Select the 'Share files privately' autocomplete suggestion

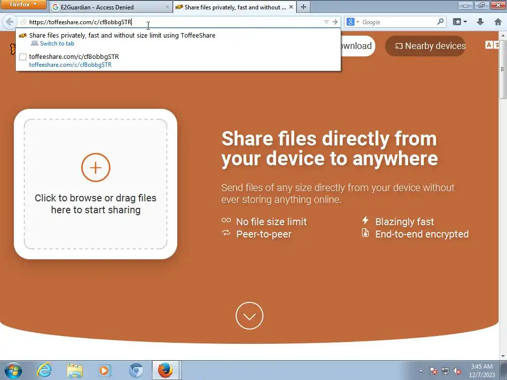[x=178, y=39]
